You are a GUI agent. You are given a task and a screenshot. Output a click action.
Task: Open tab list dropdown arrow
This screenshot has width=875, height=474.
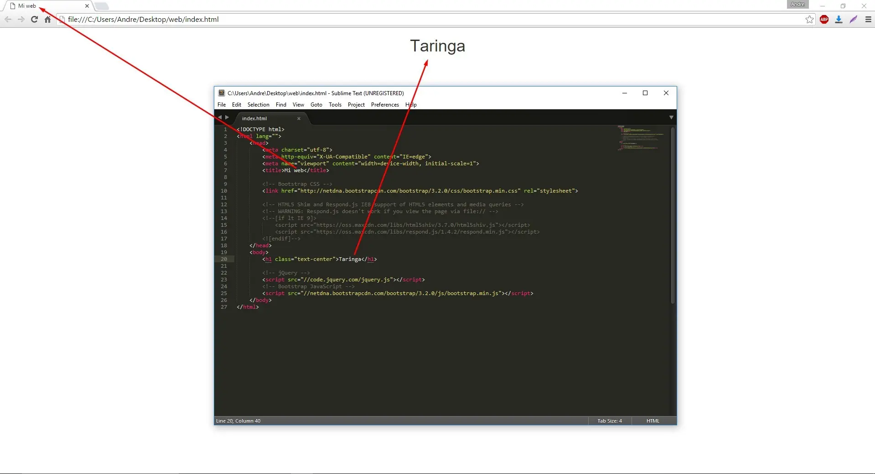671,117
